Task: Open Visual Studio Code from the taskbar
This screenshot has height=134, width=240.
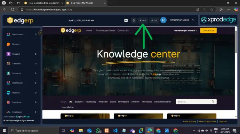Action: click(115, 131)
